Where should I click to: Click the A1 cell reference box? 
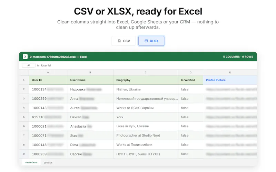[29, 65]
